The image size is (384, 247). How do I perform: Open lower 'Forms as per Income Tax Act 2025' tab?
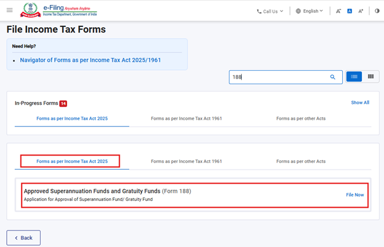pos(71,162)
